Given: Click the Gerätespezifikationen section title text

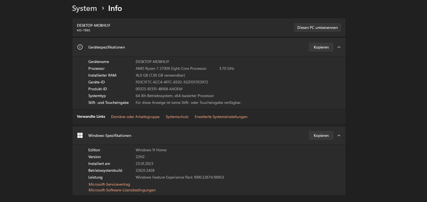Looking at the screenshot, I should [x=106, y=47].
